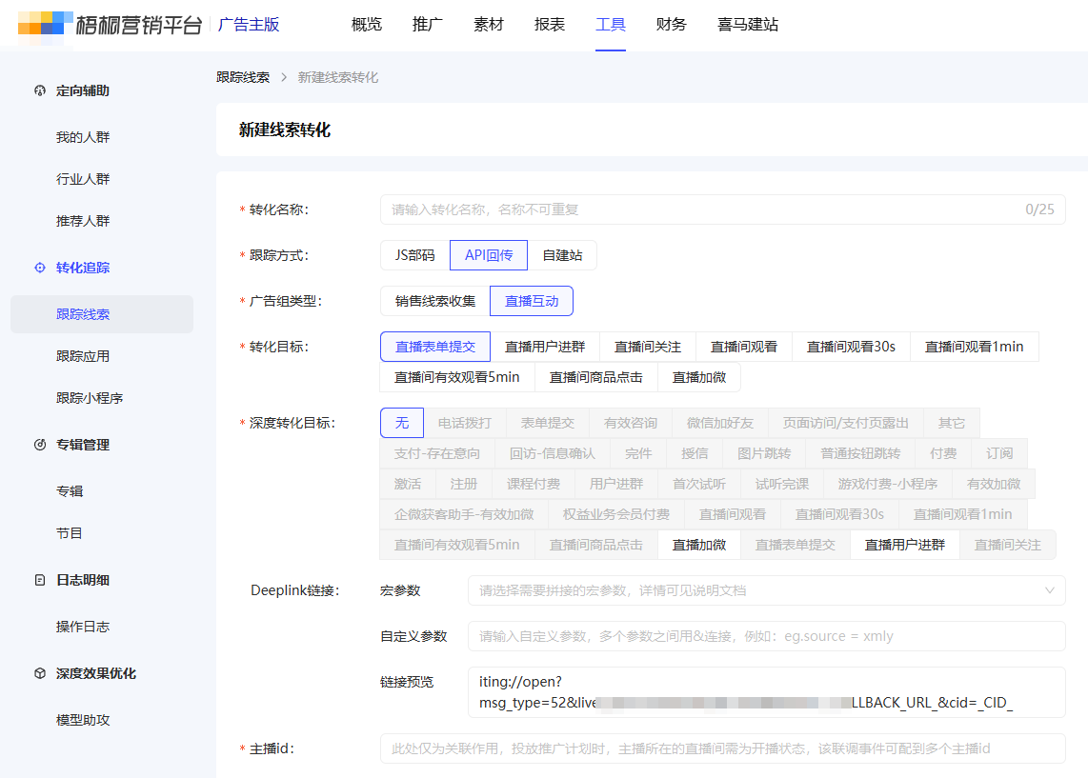Click the 定向辅助 sidebar icon
The width and height of the screenshot is (1088, 778).
click(40, 90)
